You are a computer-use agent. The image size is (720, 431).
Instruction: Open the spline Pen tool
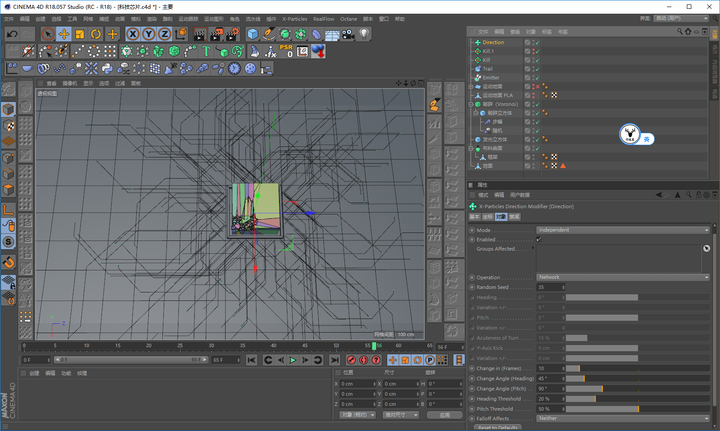(x=268, y=34)
